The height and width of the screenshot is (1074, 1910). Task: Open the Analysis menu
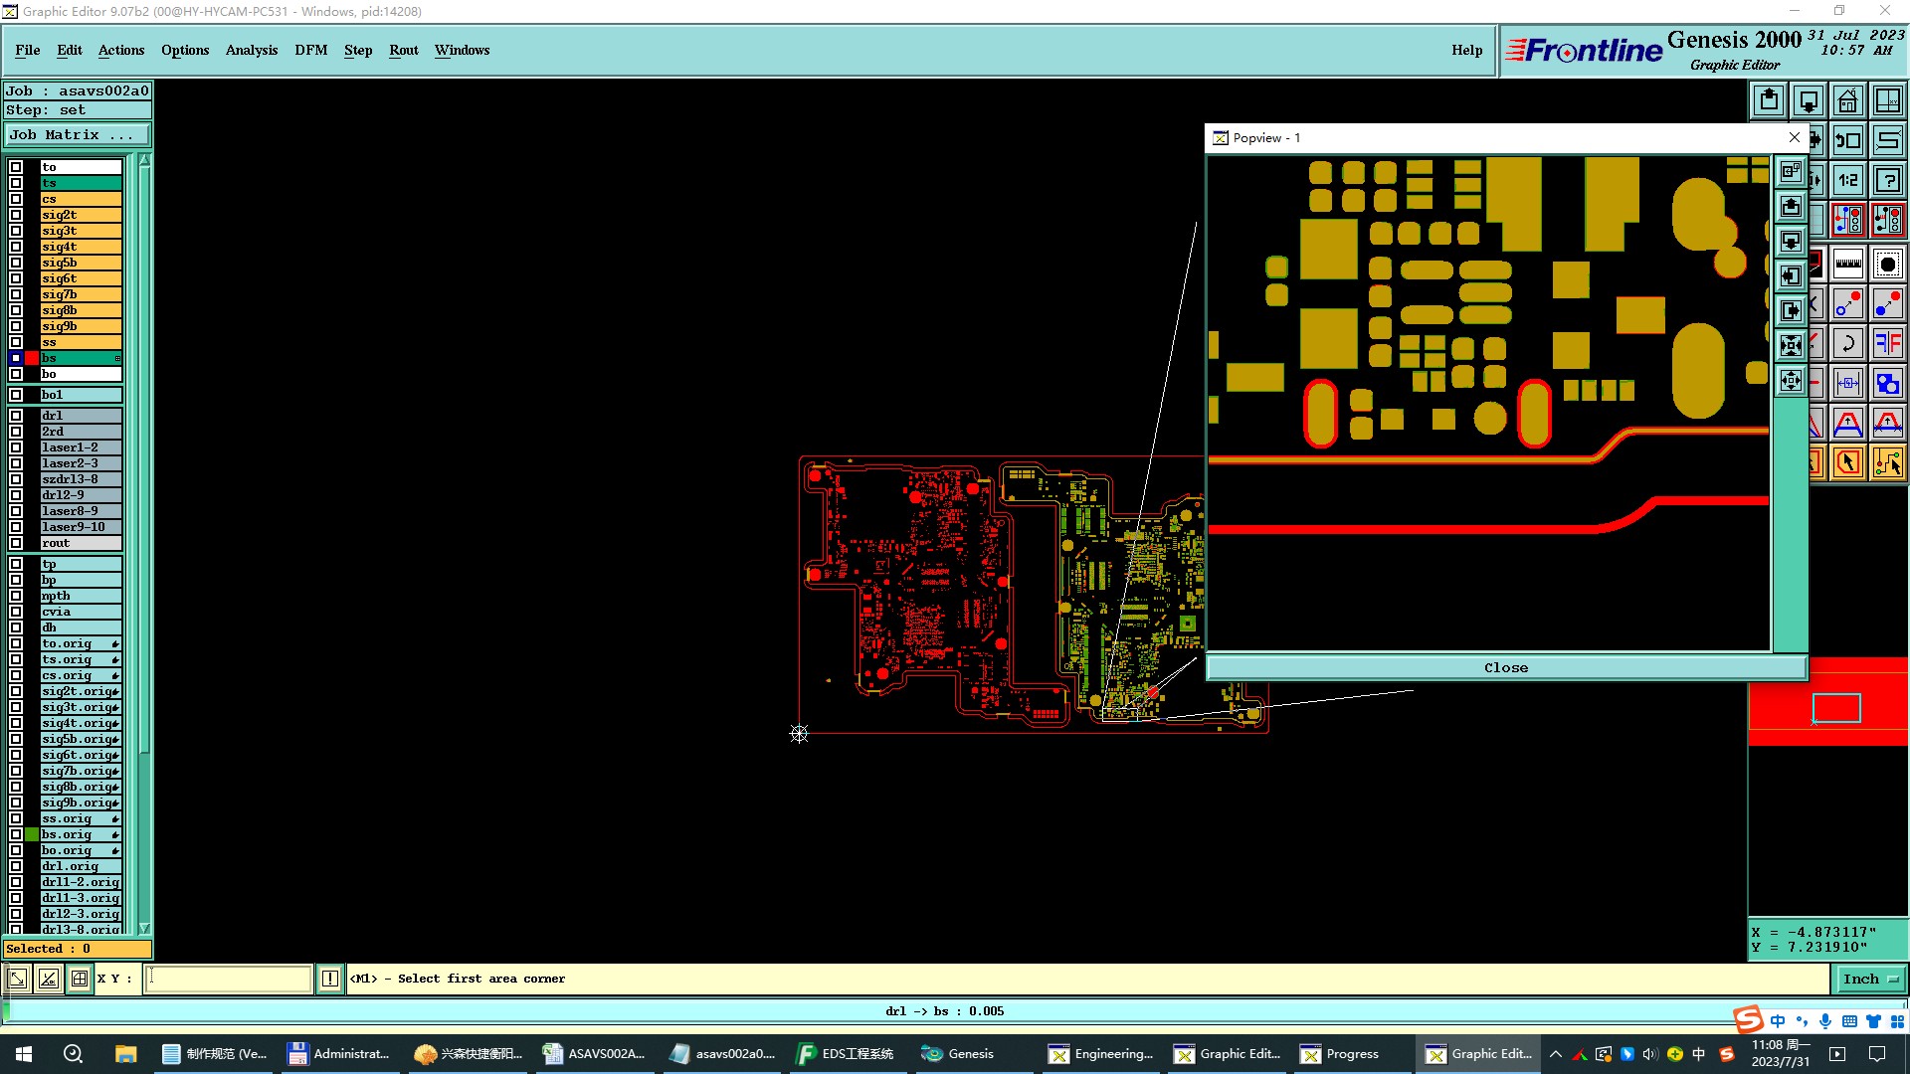(x=251, y=50)
